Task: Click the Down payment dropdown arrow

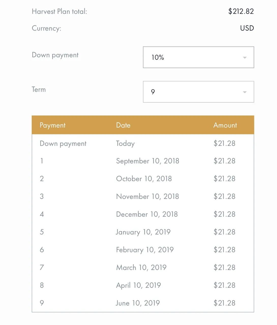Action: click(x=245, y=58)
